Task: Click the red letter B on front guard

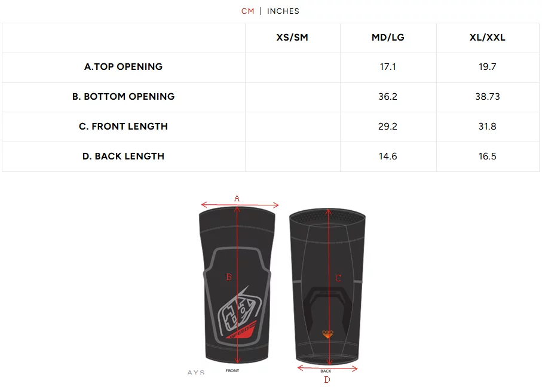Action: pos(228,277)
